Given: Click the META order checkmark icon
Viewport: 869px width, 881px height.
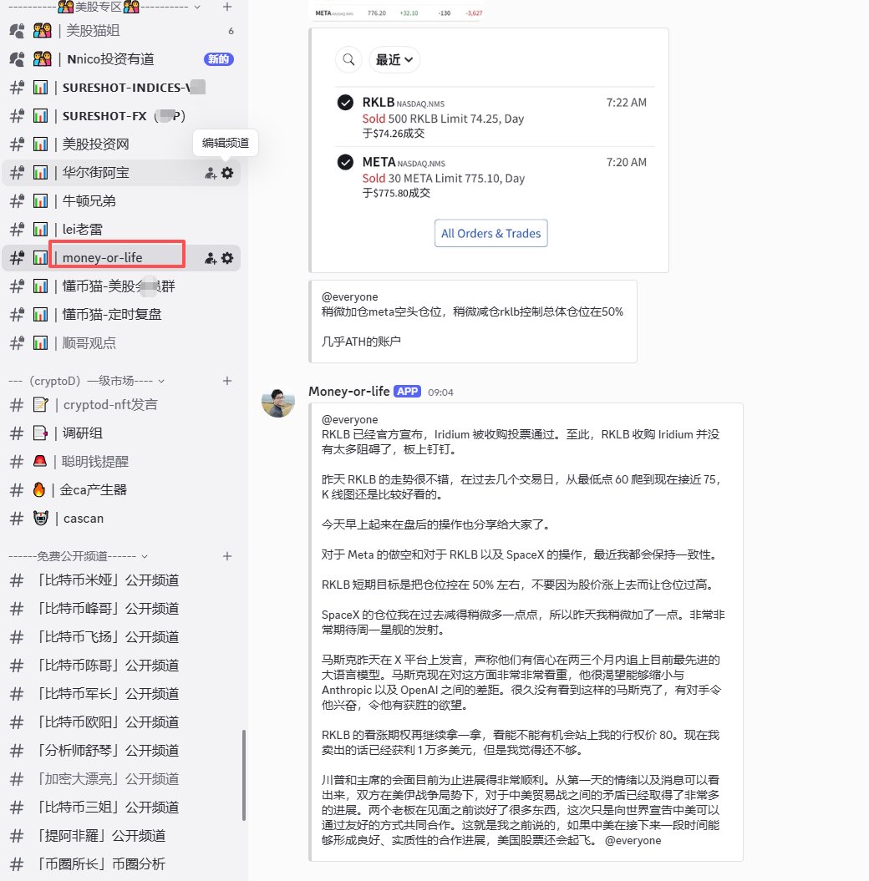Looking at the screenshot, I should (345, 162).
